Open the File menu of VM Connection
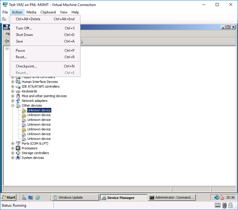Image resolution: width=238 pixels, height=210 pixels. 5,12
